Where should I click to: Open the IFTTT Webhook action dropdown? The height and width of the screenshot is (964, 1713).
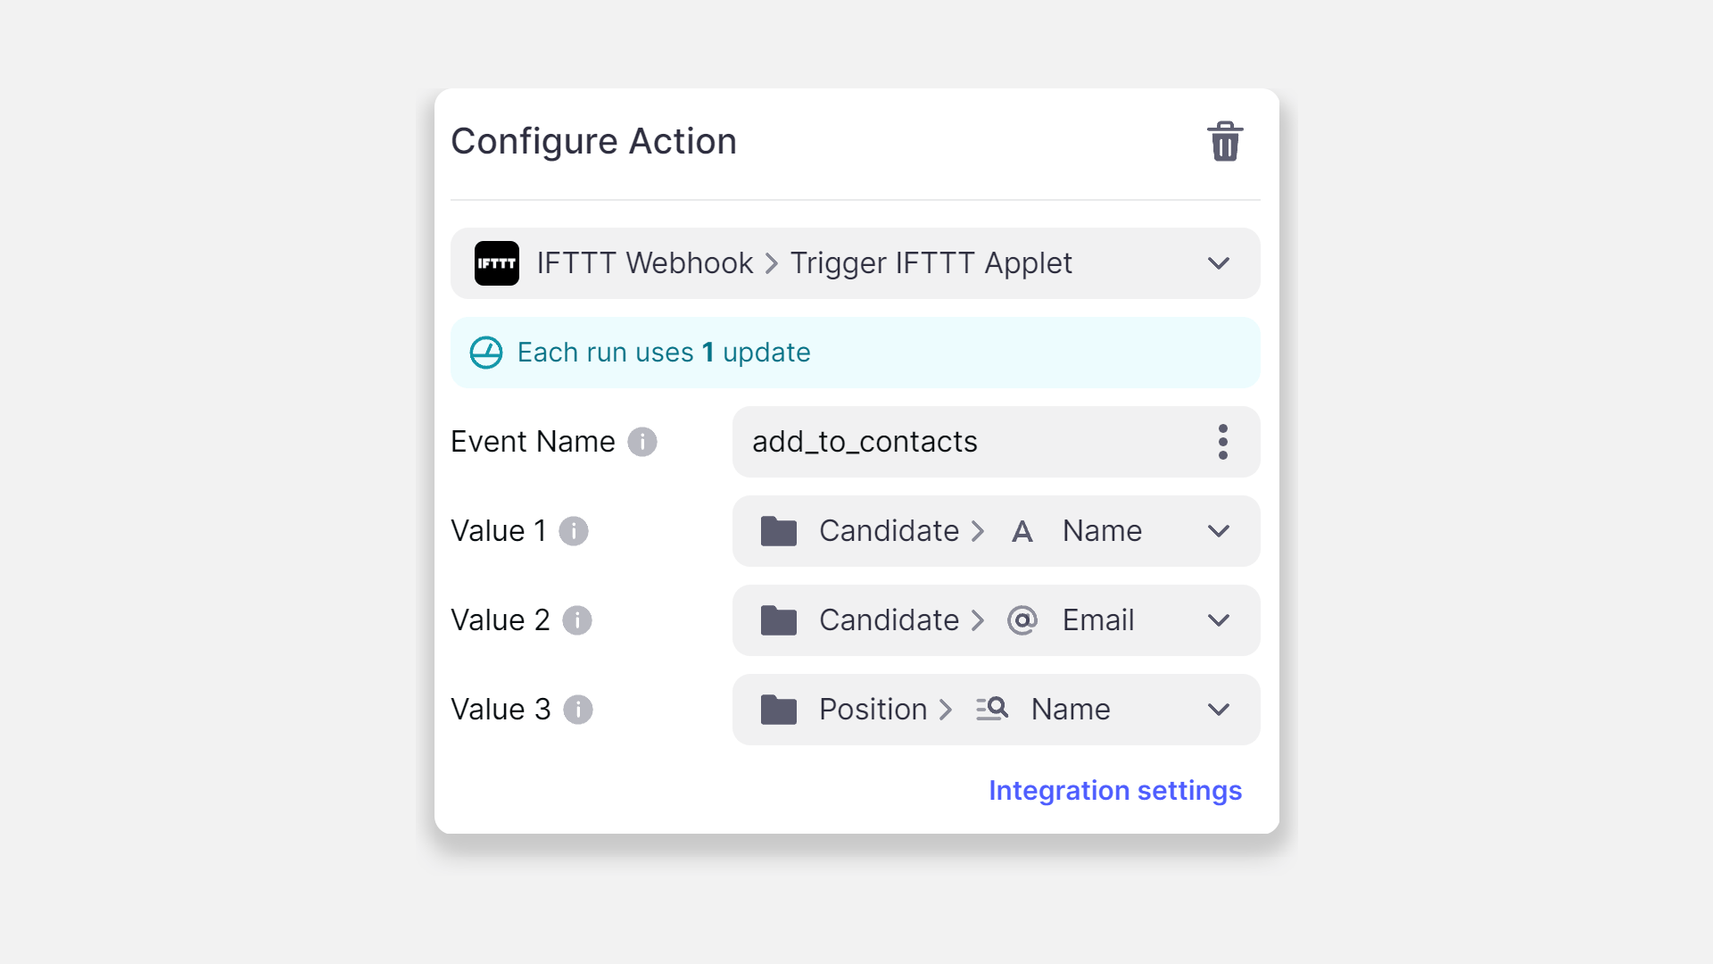click(1219, 263)
